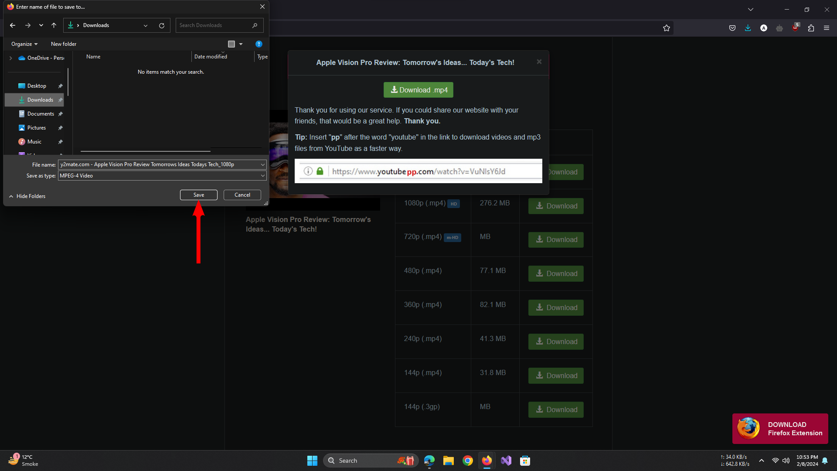The image size is (837, 471).
Task: Open the Firefox hamburger application menu
Action: coord(827,28)
